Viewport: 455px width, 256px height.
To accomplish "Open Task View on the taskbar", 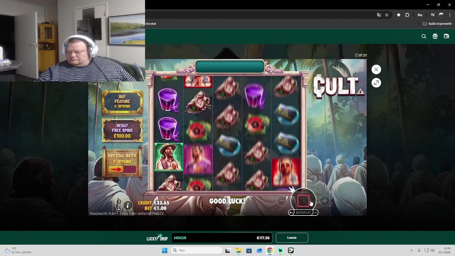I will 227,250.
